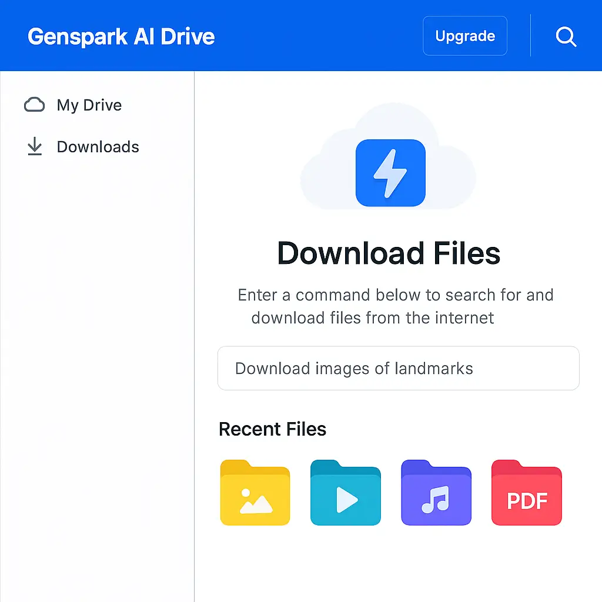Click the blue lightning bolt icon
The width and height of the screenshot is (602, 602).
[390, 173]
